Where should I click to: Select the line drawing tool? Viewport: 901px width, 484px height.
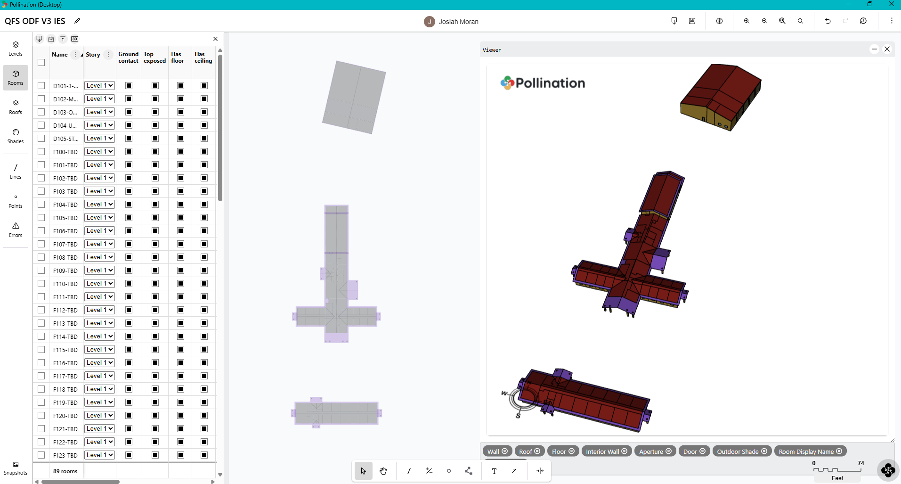409,471
